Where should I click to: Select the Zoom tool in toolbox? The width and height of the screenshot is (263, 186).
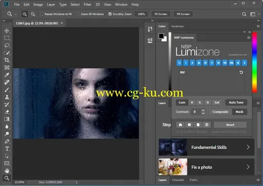point(7,178)
